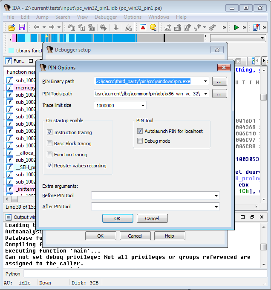Click OK in PIN Options dialog

[x=118, y=218]
